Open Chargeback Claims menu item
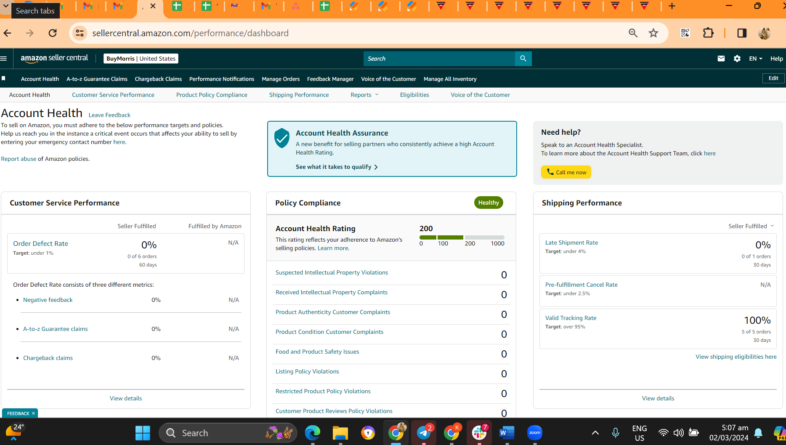 (158, 79)
